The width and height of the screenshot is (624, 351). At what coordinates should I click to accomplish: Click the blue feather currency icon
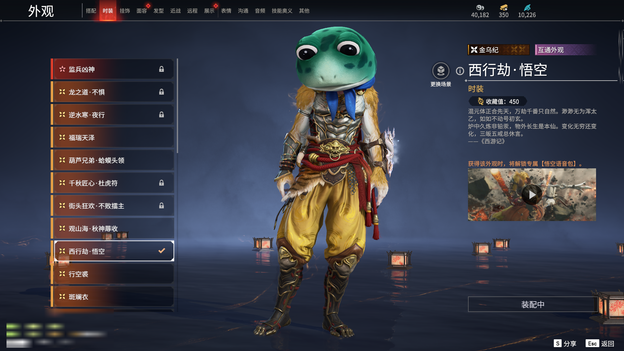(x=527, y=7)
